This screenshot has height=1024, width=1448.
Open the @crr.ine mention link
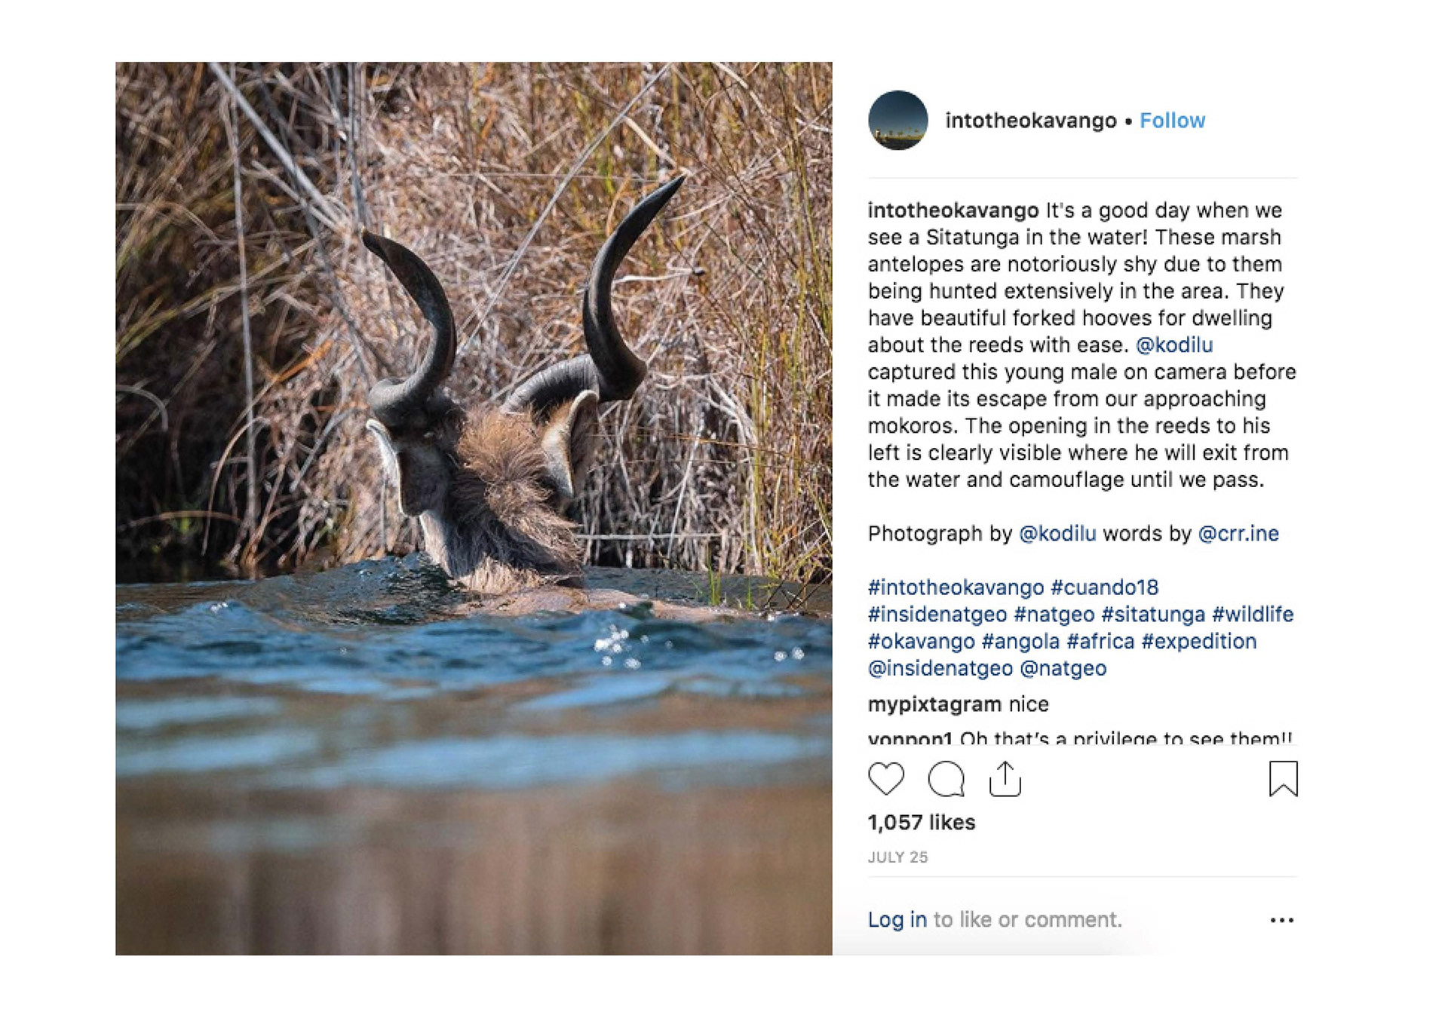pyautogui.click(x=1238, y=534)
